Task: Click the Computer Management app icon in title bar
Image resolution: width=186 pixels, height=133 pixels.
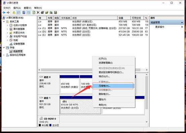Action: (x=4, y=3)
